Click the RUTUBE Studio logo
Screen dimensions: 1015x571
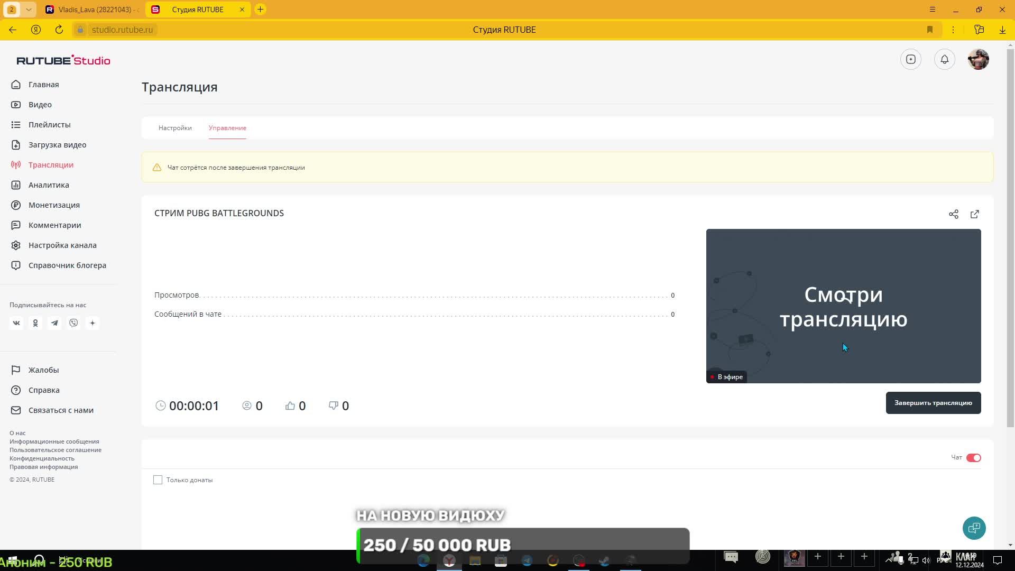(x=63, y=60)
